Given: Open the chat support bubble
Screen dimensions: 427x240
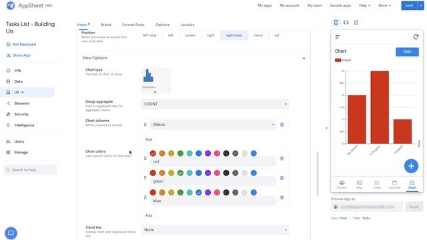Looking at the screenshot, I should pyautogui.click(x=11, y=233).
